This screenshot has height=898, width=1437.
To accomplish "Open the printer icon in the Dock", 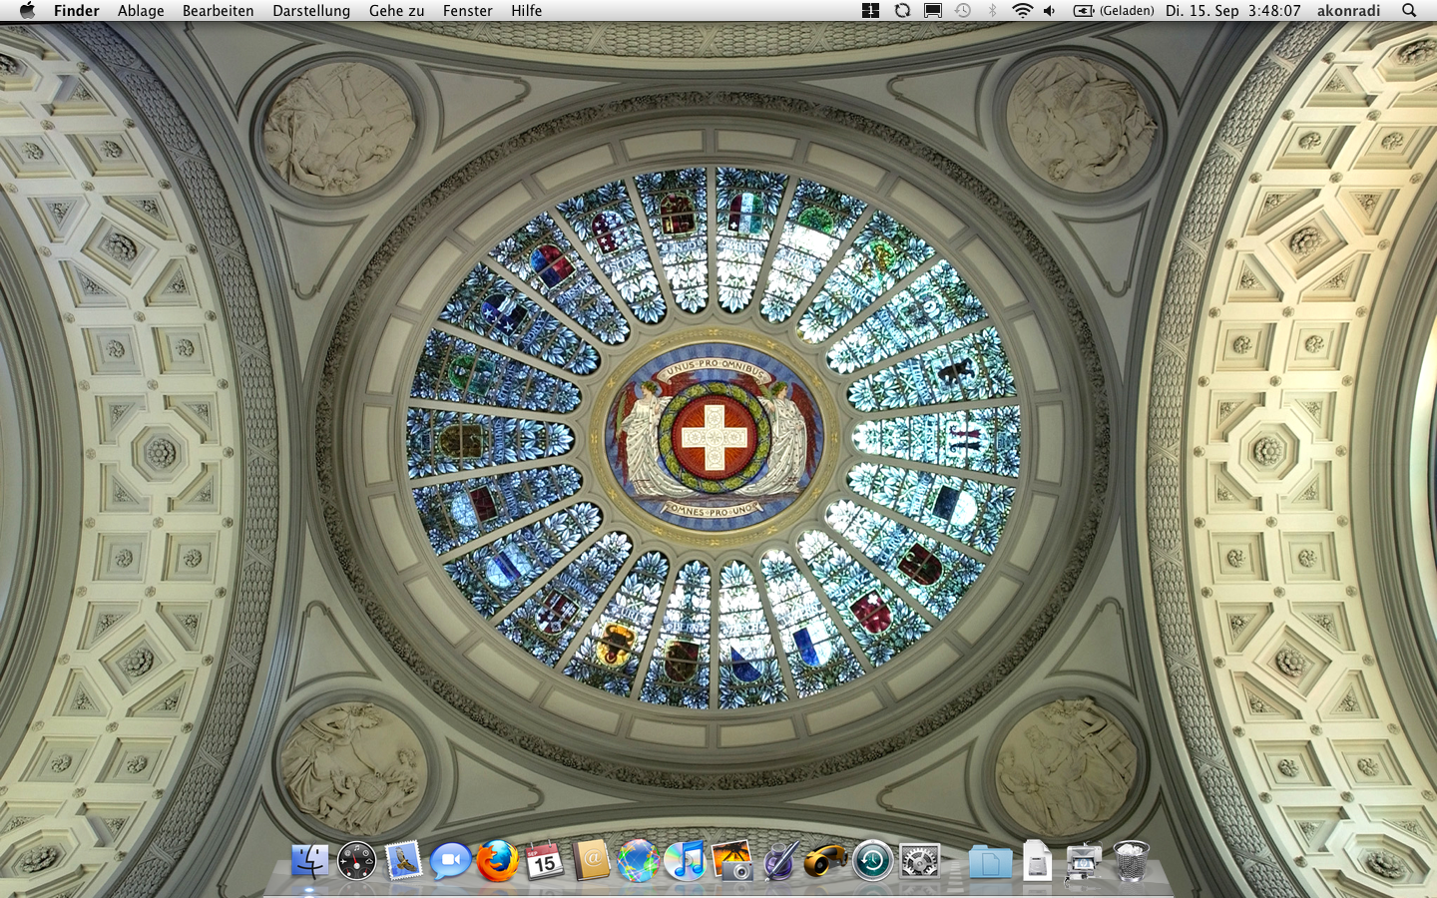I will tap(1084, 861).
